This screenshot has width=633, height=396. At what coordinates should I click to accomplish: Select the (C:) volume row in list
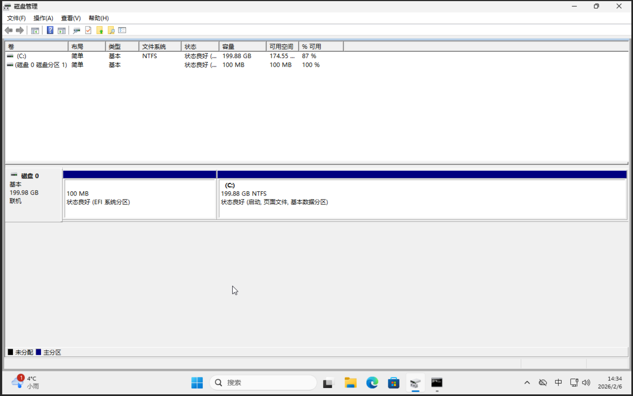click(x=21, y=56)
